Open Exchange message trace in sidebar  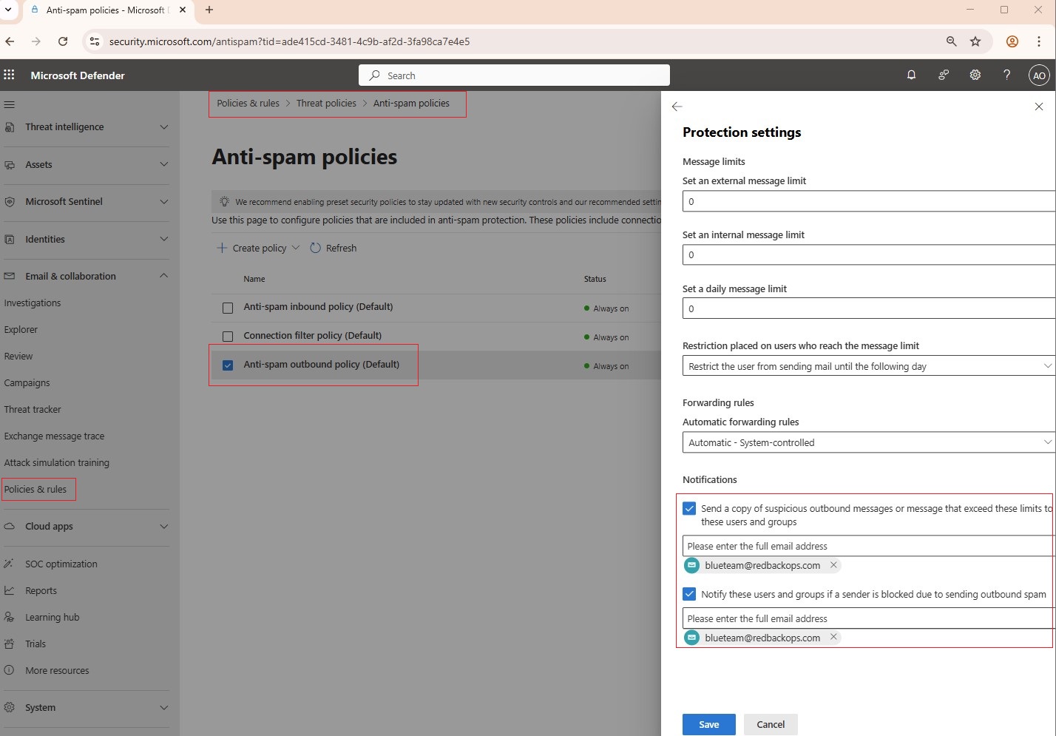54,436
